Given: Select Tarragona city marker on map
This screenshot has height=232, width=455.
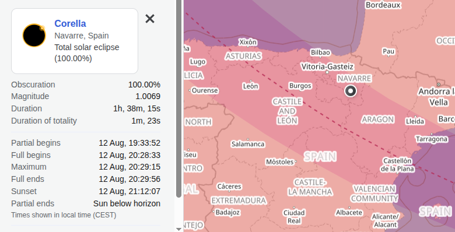Looking at the screenshot, I should pyautogui.click(x=432, y=134).
